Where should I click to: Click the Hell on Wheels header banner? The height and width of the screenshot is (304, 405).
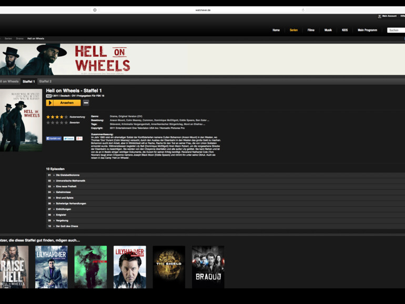click(202, 59)
